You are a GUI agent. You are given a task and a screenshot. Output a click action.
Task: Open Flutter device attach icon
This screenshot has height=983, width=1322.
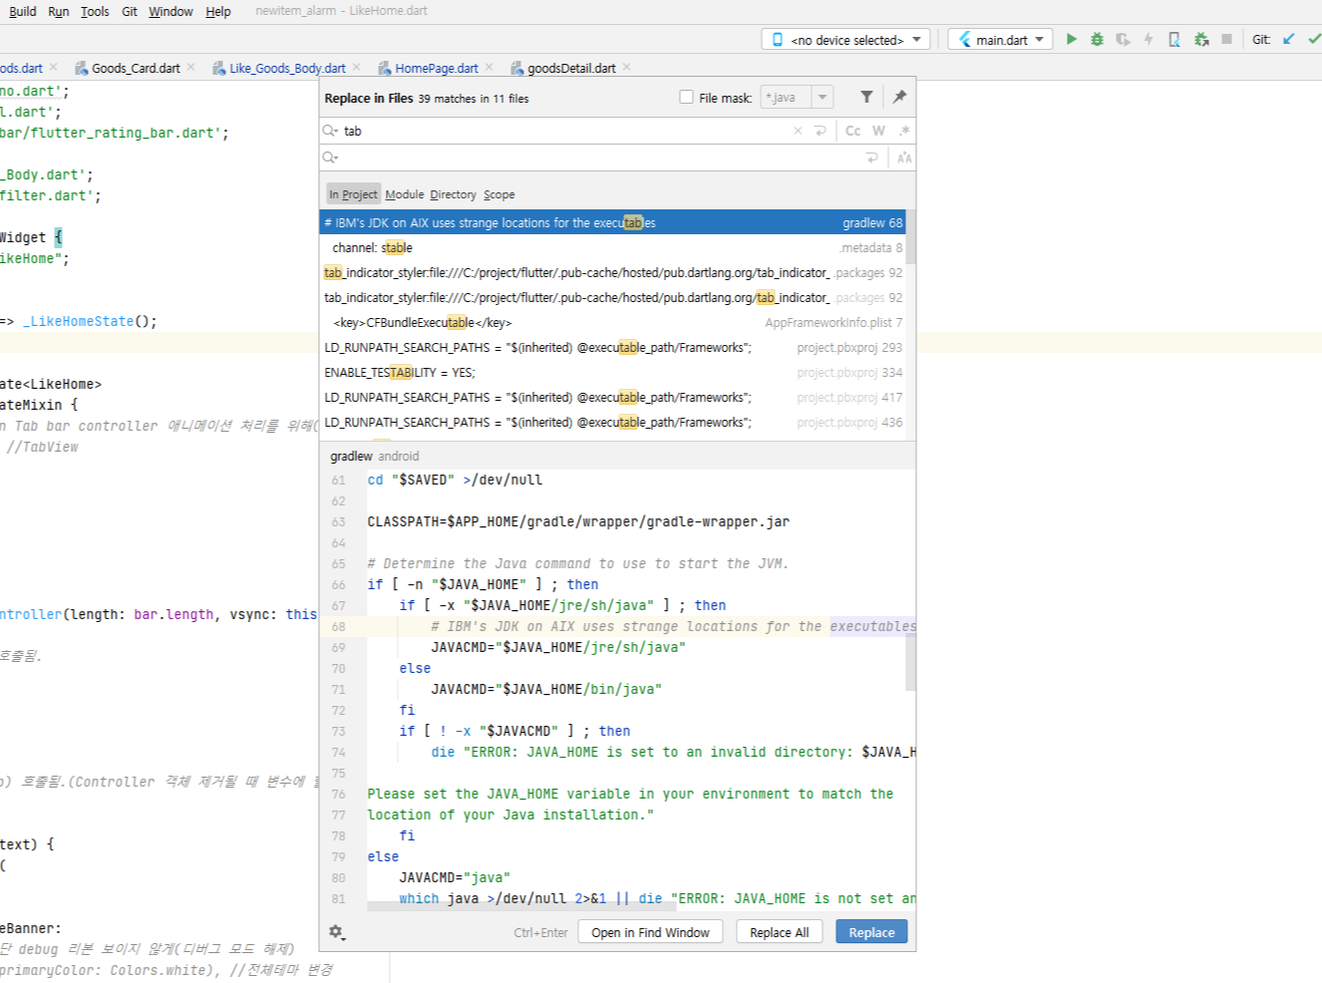click(1174, 39)
